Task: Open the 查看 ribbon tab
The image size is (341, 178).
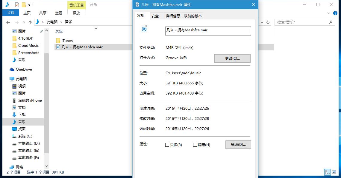Action: 58,13
